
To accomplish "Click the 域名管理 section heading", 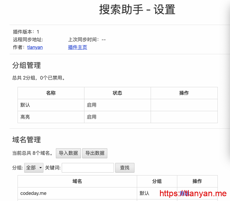I will 27,140.
